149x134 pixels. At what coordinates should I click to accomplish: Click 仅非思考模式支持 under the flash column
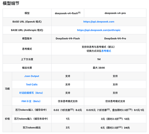[x=68, y=101]
